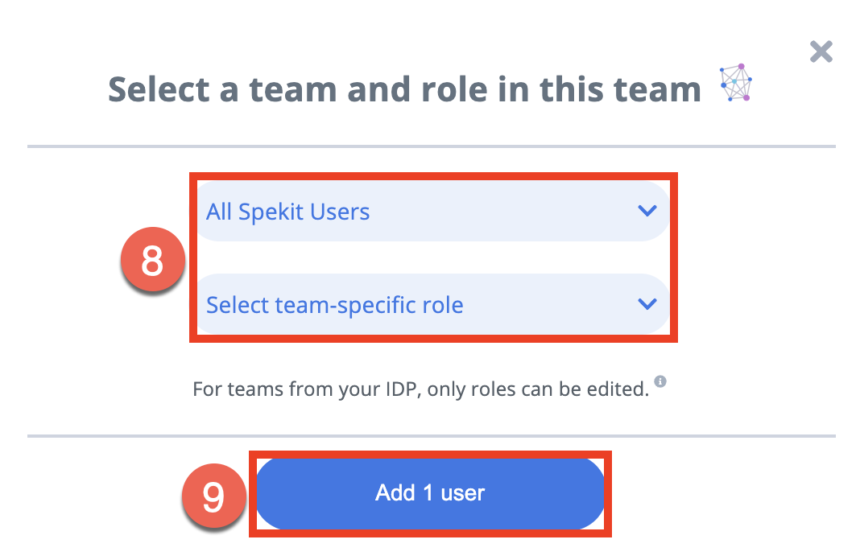Choose a team from the first combo box
The image size is (860, 560).
[432, 212]
